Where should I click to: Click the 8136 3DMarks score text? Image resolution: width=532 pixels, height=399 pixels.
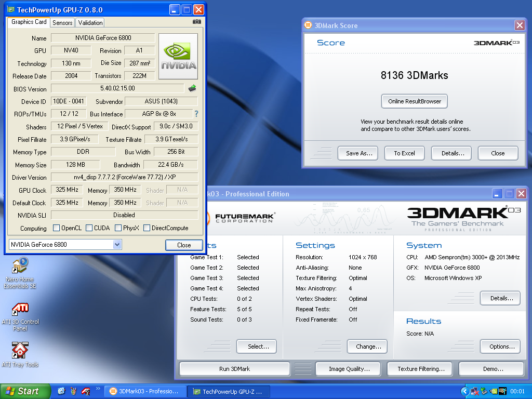(x=414, y=75)
